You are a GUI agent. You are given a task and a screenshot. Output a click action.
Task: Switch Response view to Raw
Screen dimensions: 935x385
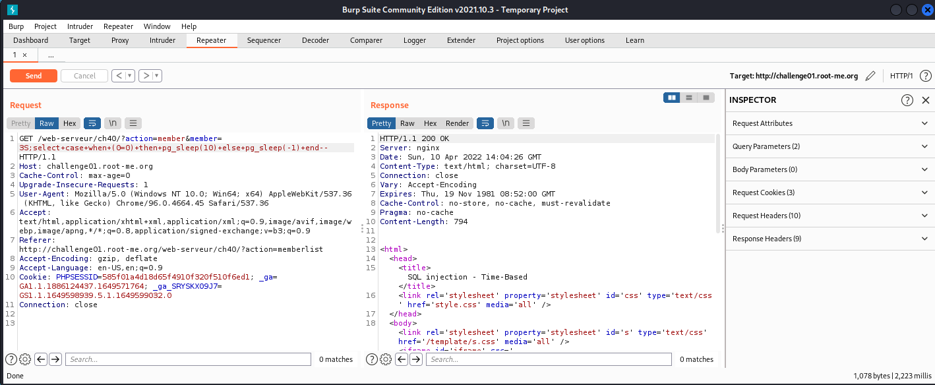(407, 123)
